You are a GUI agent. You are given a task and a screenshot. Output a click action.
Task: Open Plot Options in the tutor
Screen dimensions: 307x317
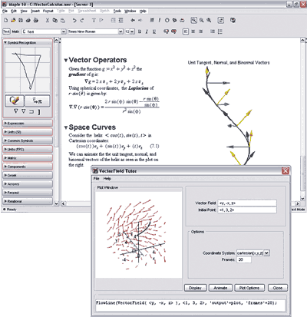[249, 288]
